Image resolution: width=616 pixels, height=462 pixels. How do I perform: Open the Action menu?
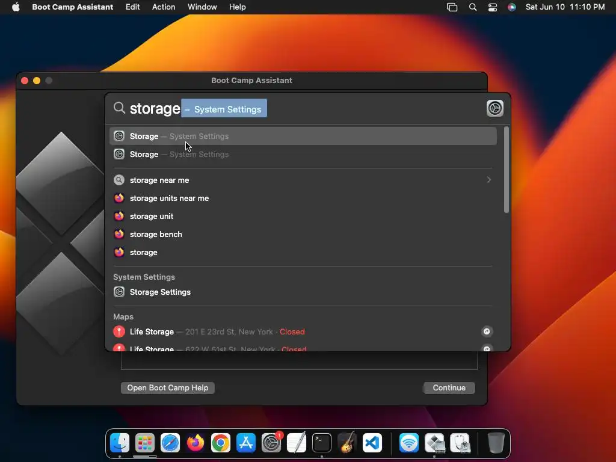tap(164, 7)
